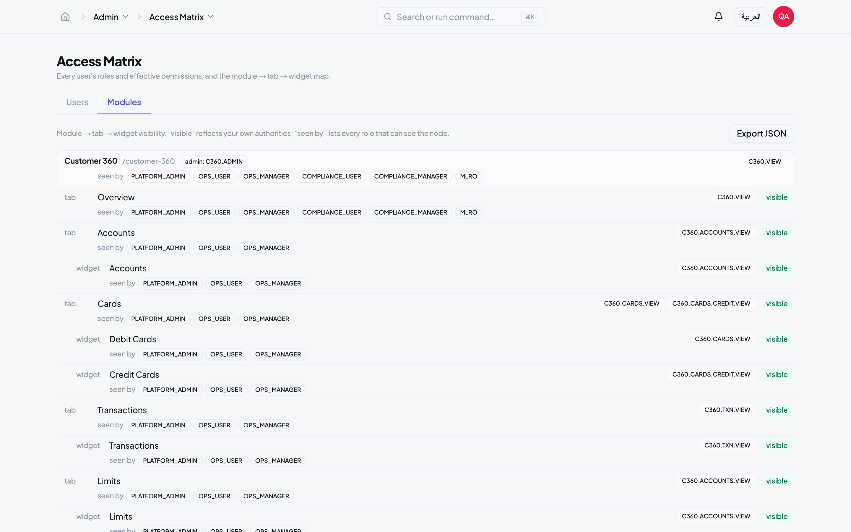Open the notifications bell
851x532 pixels.
coord(718,17)
